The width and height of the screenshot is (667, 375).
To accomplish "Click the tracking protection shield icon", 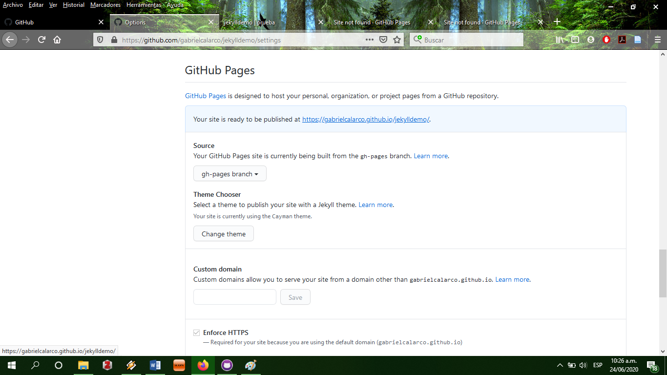I will click(x=100, y=40).
